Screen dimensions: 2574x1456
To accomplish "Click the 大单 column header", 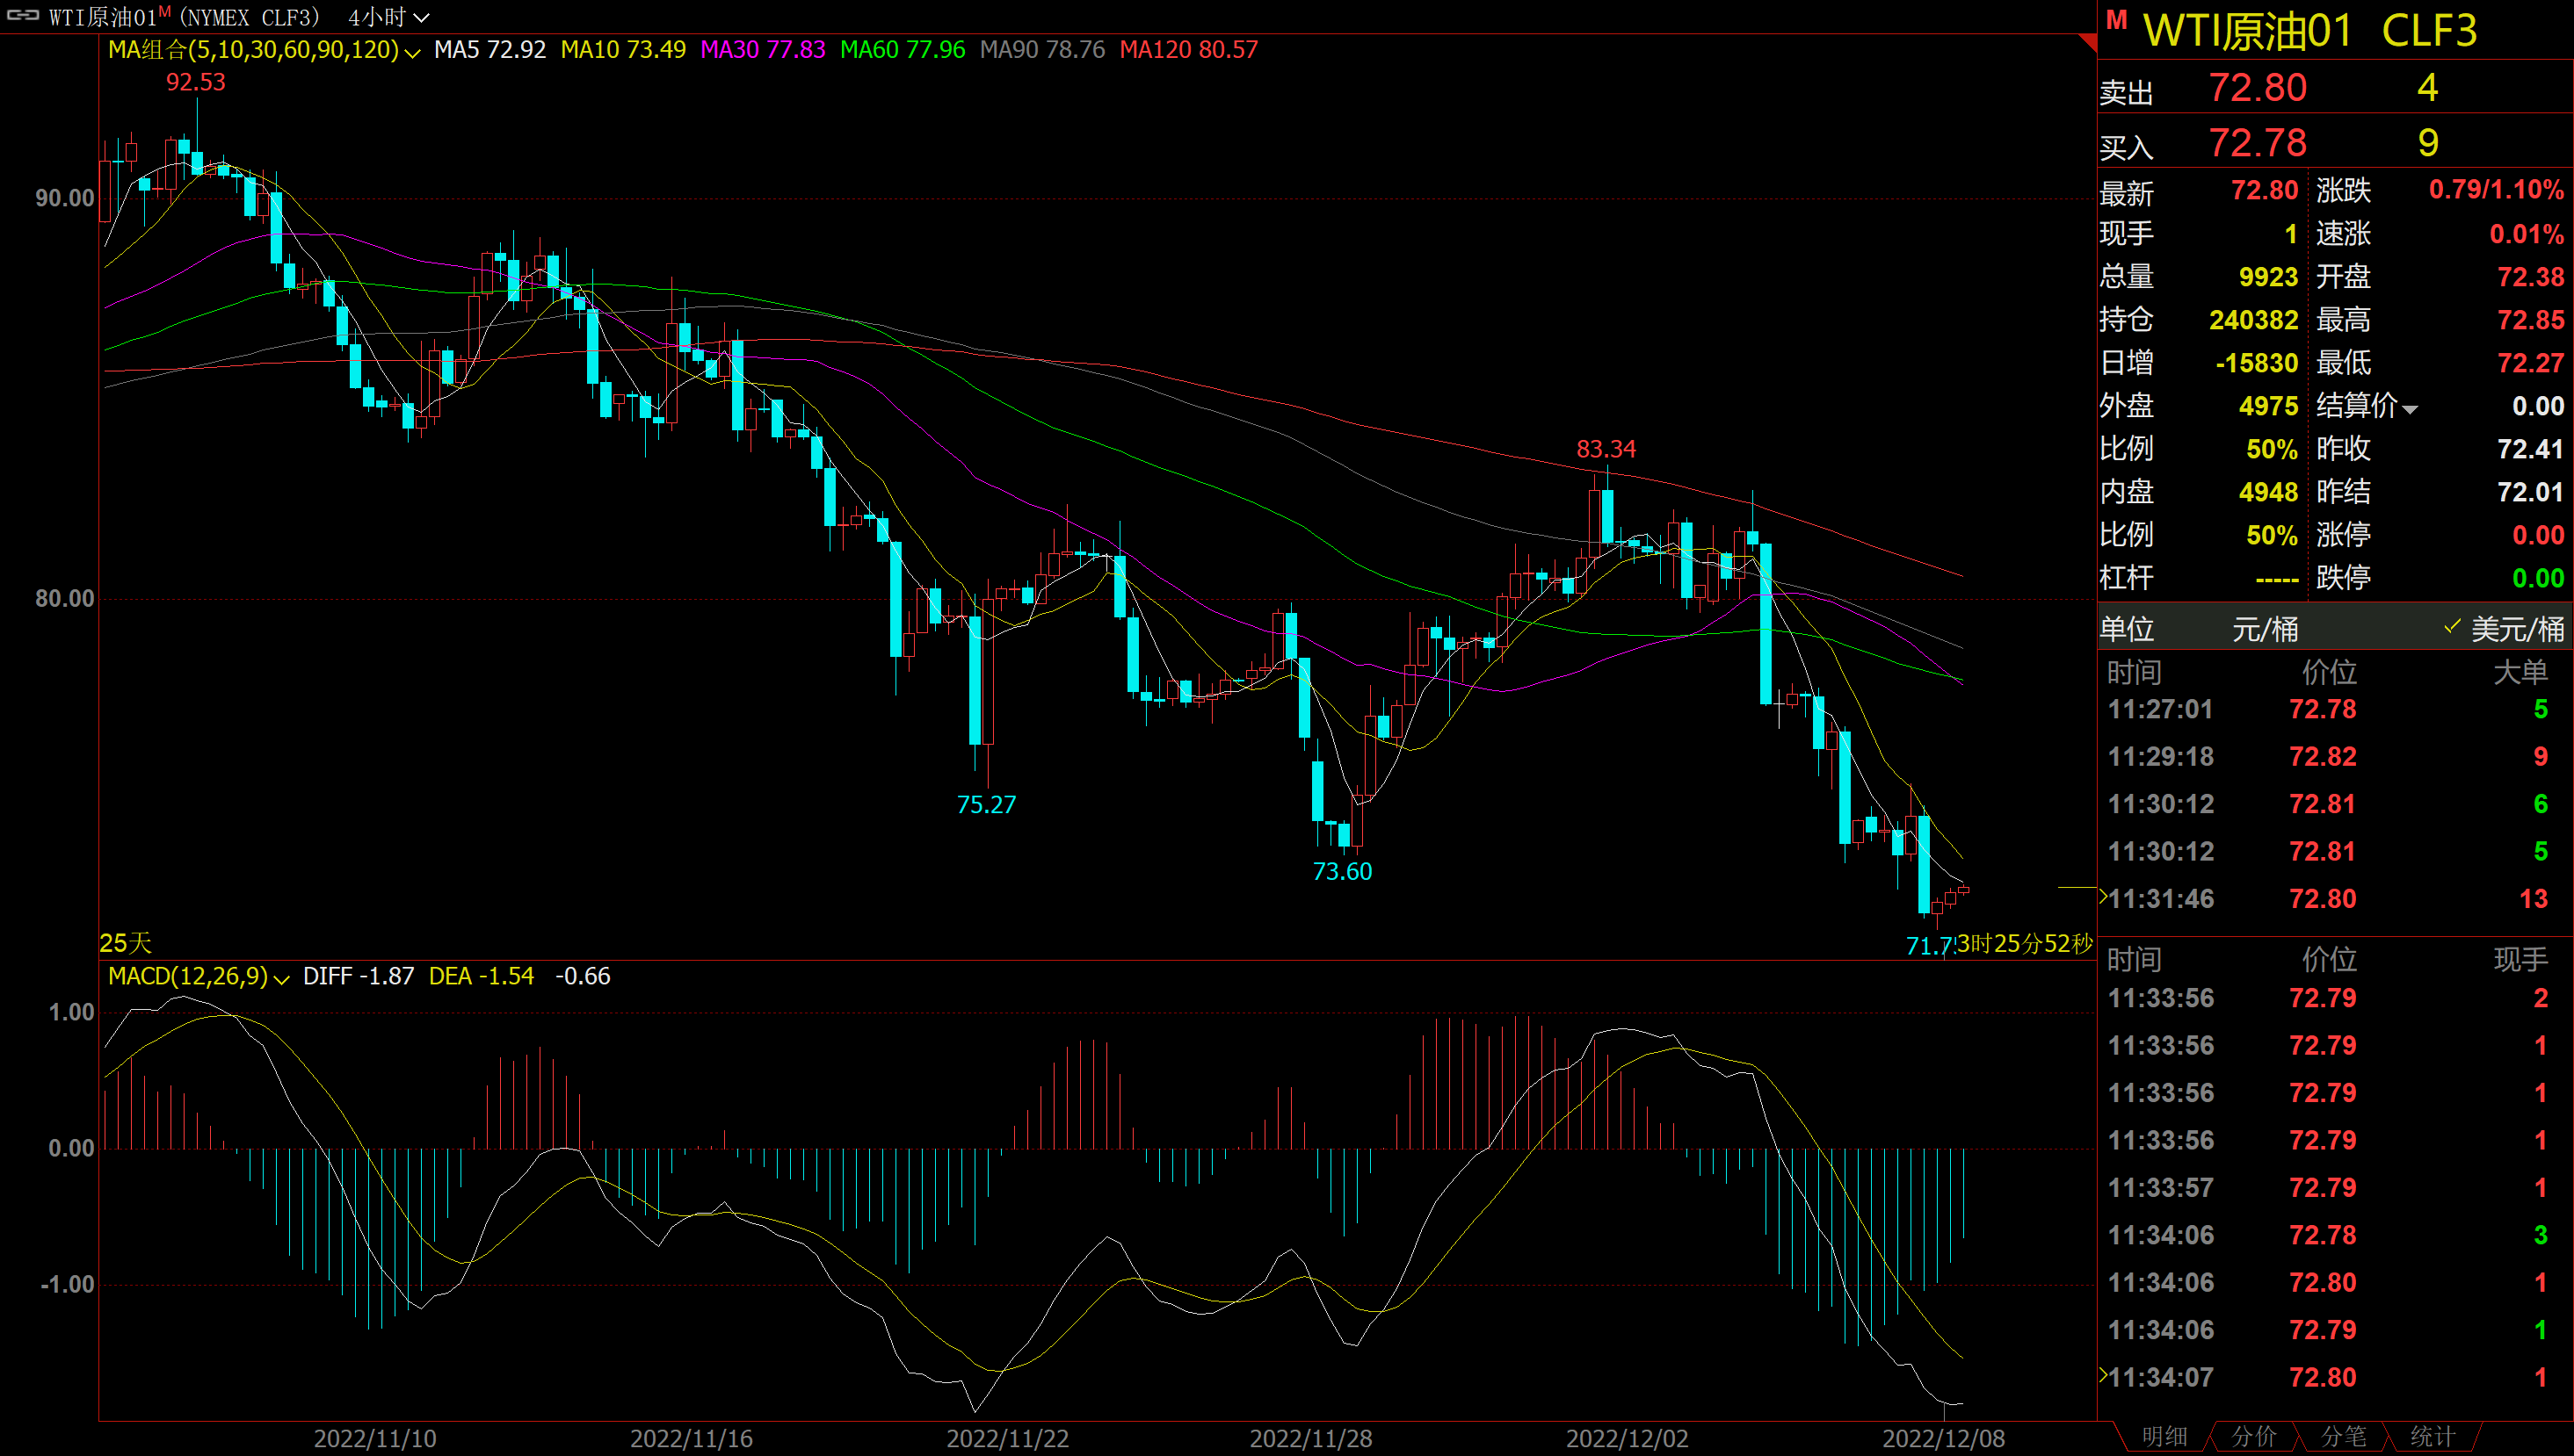I will (x=2520, y=673).
